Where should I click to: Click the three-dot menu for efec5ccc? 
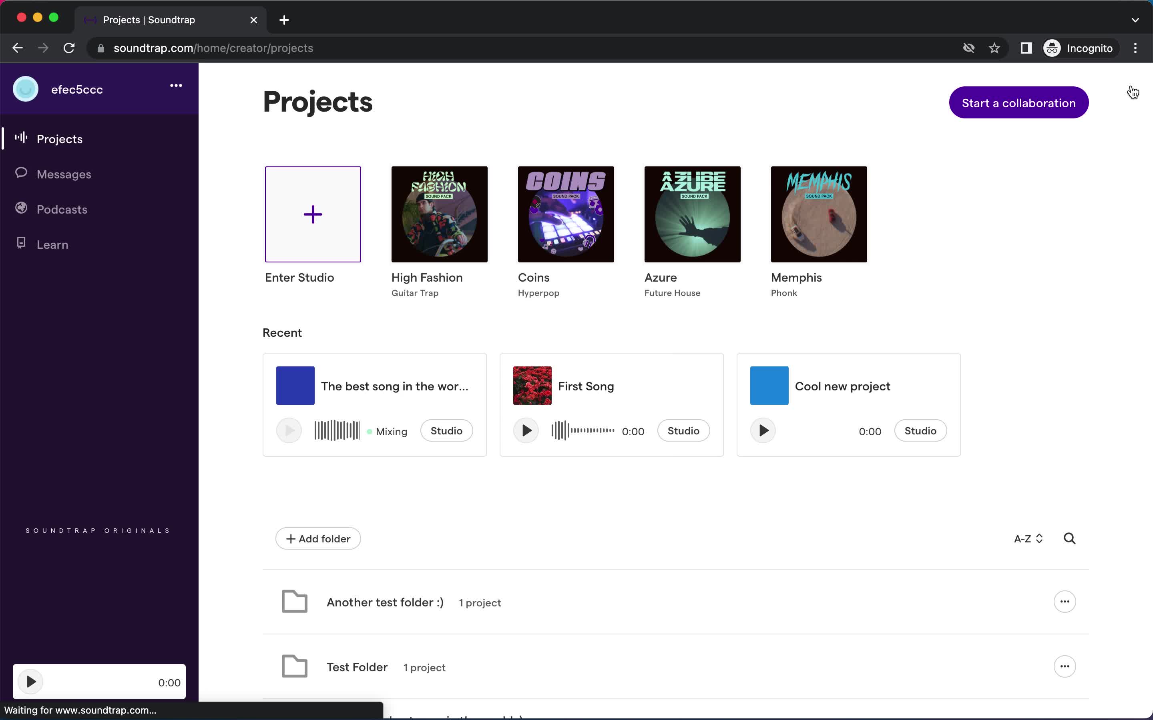[x=175, y=86]
